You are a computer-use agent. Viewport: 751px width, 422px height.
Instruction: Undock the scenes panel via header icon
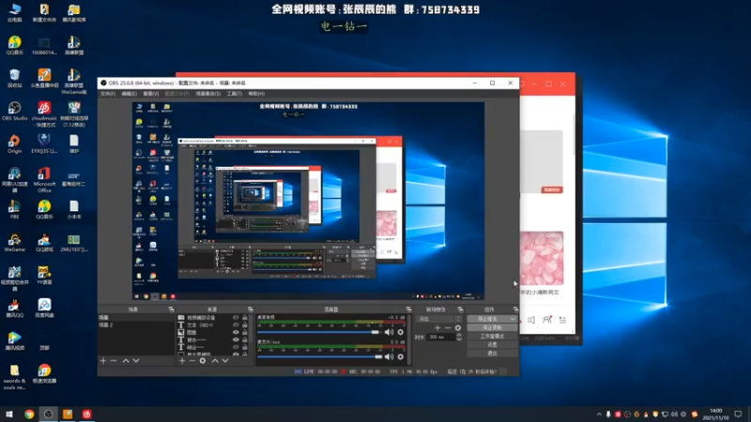[x=171, y=309]
